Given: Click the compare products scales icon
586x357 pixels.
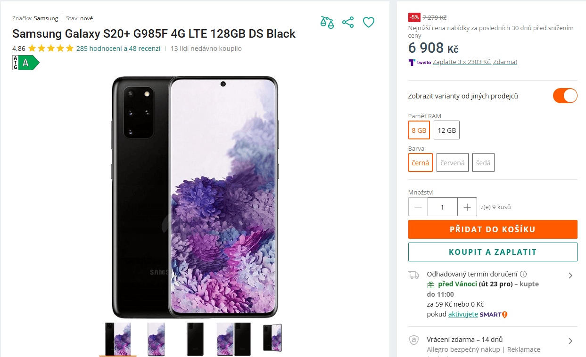Looking at the screenshot, I should pyautogui.click(x=327, y=22).
